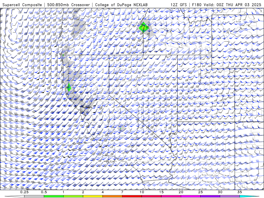Click the cyan above-35 legend arrow
This screenshot has height=198, width=264.
[249, 196]
